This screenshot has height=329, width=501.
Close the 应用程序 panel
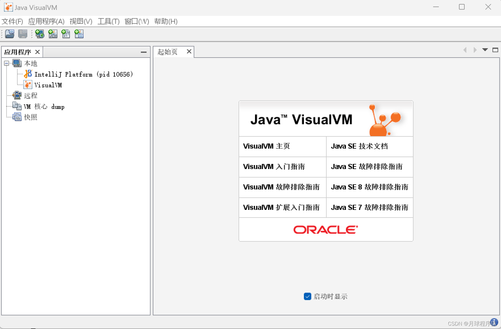(37, 52)
